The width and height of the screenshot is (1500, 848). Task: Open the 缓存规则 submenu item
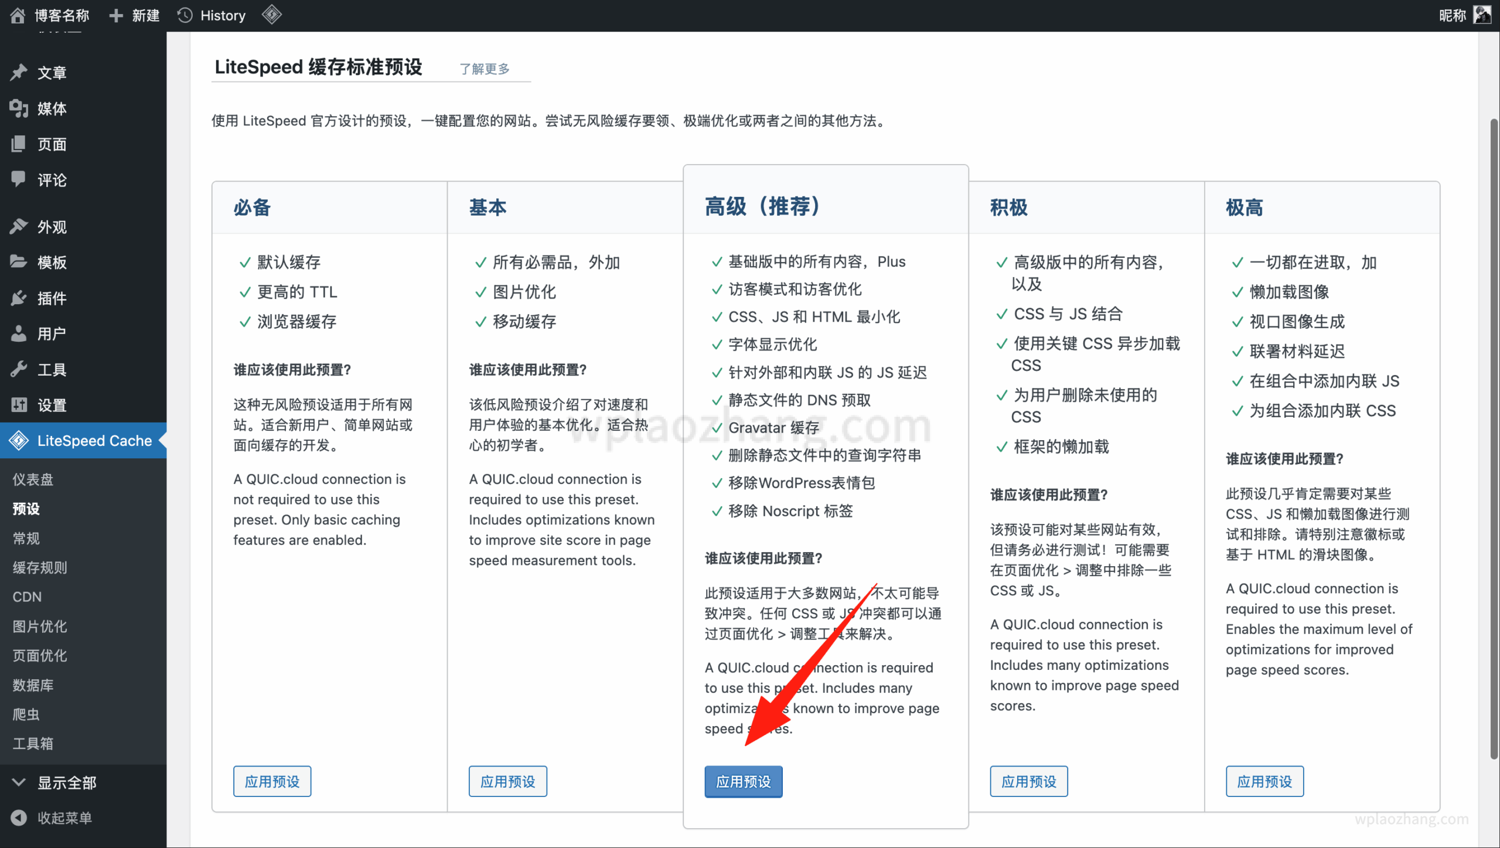click(40, 567)
